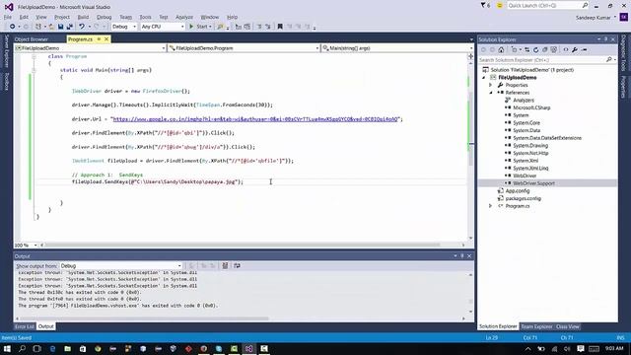Click Collapse All icon in Solution Explorer
The image size is (631, 355).
(545, 50)
